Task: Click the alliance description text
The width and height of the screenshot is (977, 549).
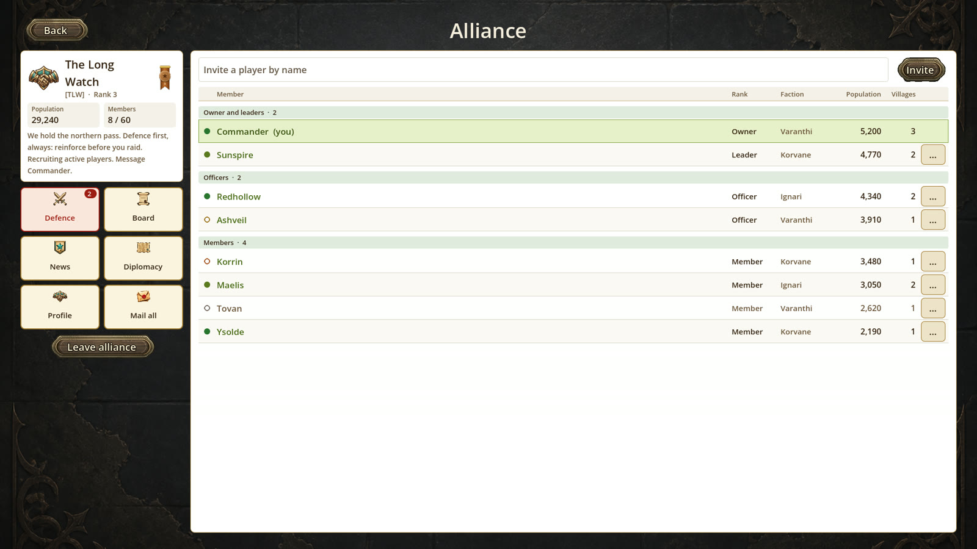Action: 98,153
